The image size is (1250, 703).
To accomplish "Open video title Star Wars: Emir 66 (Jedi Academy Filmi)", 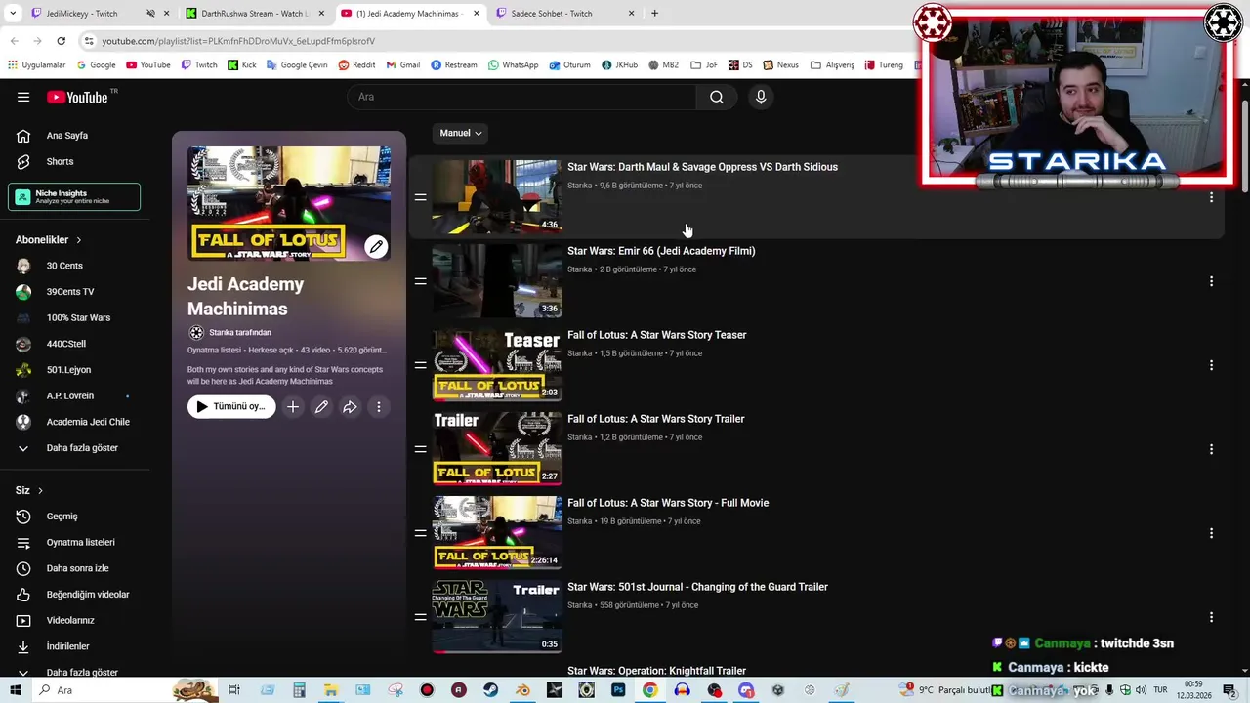I will click(661, 251).
